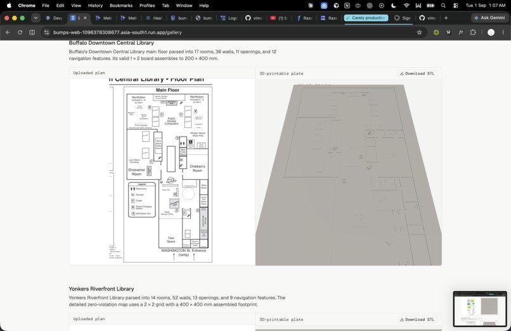Click the Ask Gemini button

point(489,18)
